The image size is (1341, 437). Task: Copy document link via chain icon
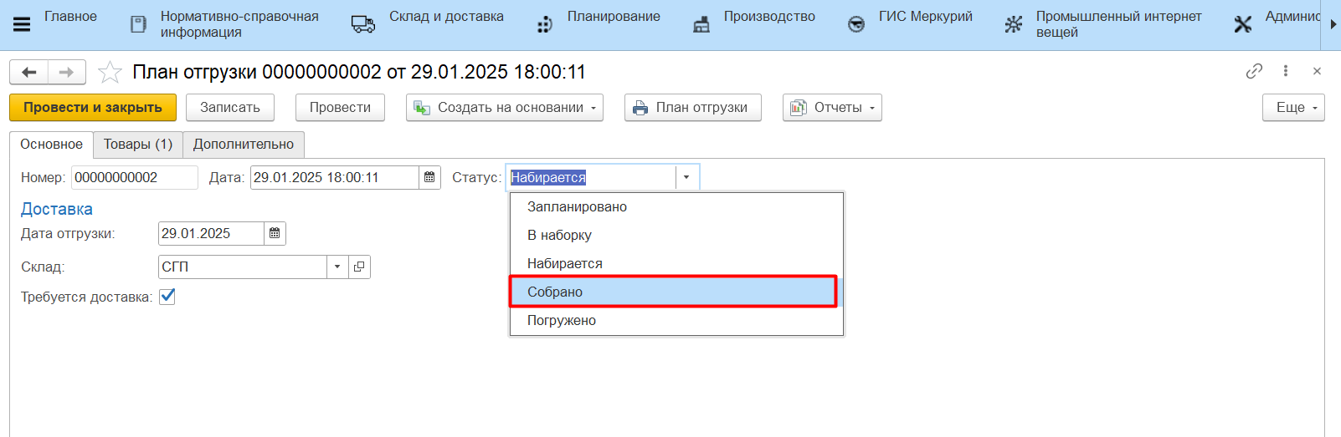coord(1253,71)
